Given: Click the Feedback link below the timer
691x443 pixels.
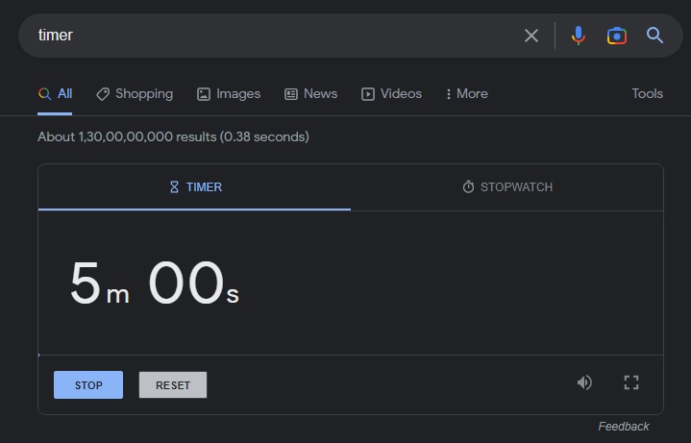Looking at the screenshot, I should (623, 427).
